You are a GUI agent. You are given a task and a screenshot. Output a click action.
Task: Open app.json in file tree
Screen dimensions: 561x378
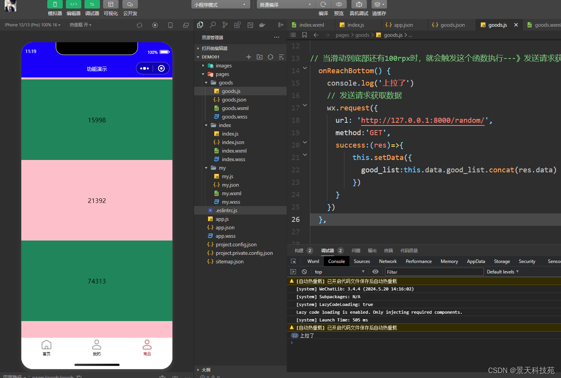point(225,227)
